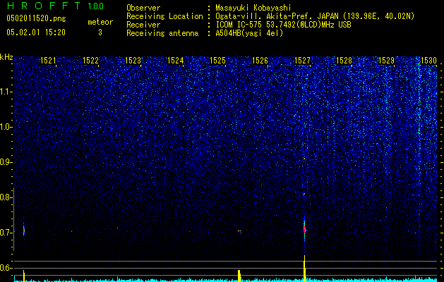
Task: Click the yellow power spike between 1525 and 1526
Action: [239, 276]
